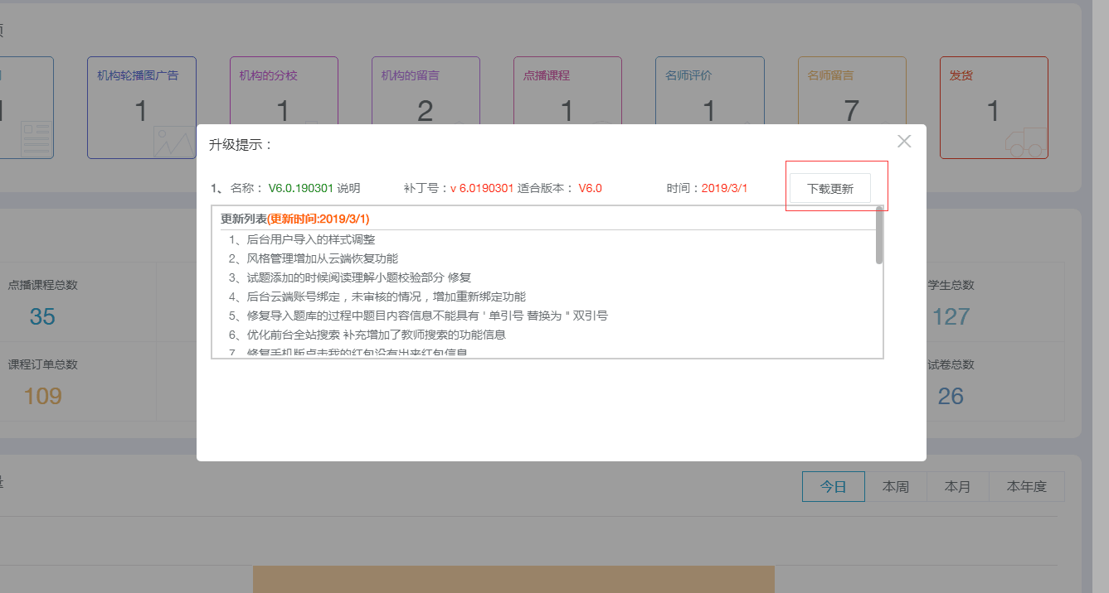
Task: Click the truck icon on 发货 card
Action: click(1025, 142)
